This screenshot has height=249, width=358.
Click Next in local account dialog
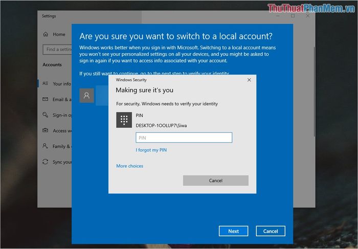pos(233,231)
